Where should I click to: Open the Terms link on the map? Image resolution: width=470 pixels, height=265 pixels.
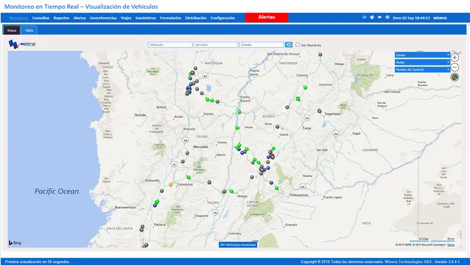[451, 245]
